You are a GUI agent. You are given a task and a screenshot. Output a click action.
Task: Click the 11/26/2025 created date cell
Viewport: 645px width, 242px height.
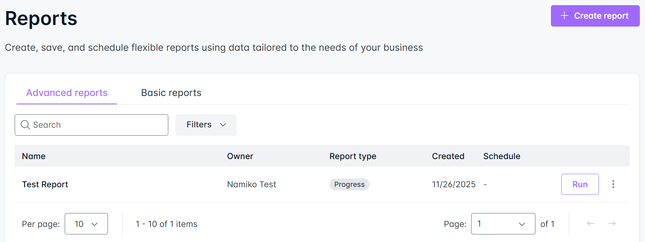click(453, 184)
